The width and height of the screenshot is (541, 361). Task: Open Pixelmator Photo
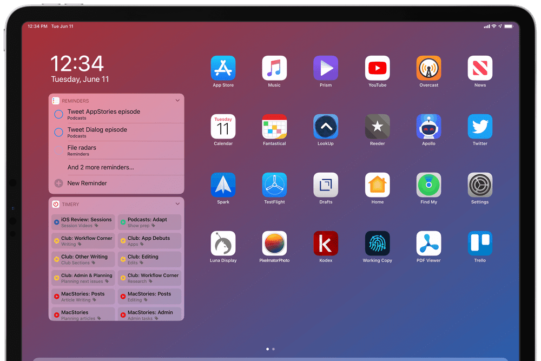274,244
